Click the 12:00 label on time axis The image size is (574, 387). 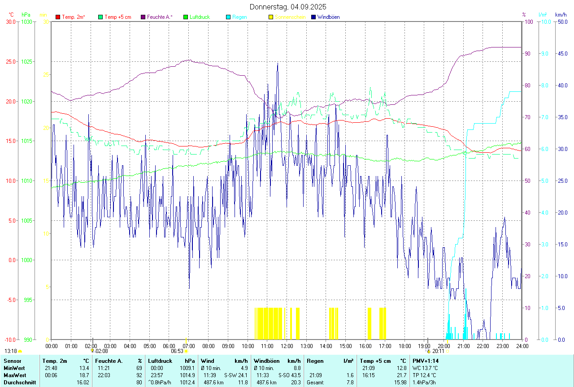coord(287,346)
